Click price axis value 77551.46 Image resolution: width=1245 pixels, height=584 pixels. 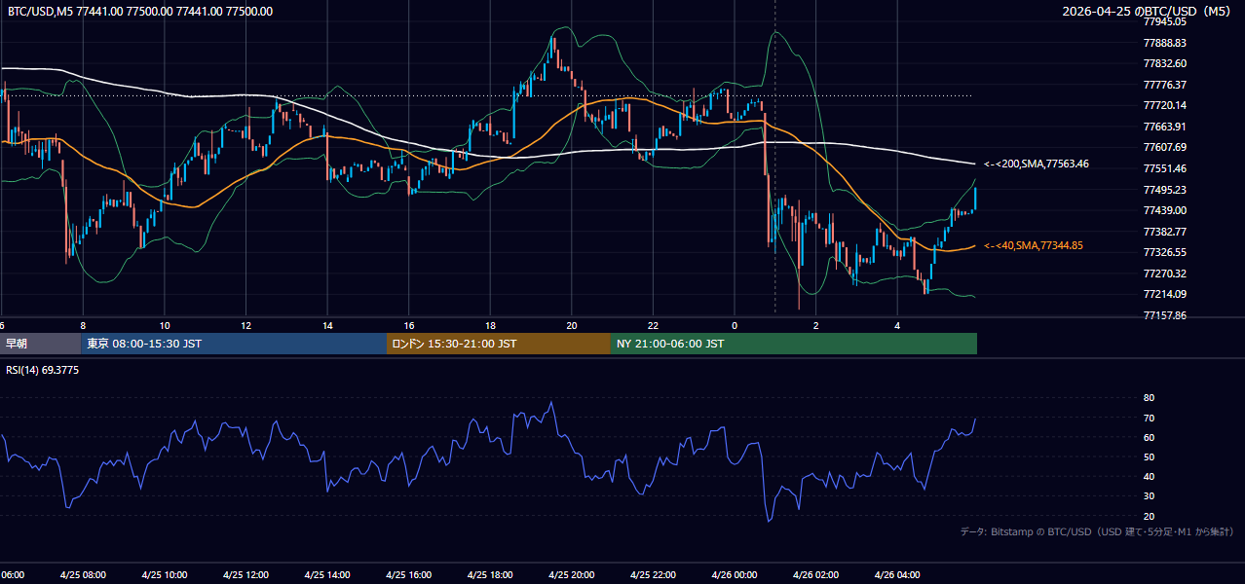point(1164,168)
